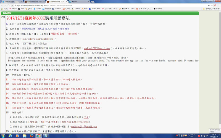Click the forward navigation arrow
221x138 pixels.
(x=5, y=6)
